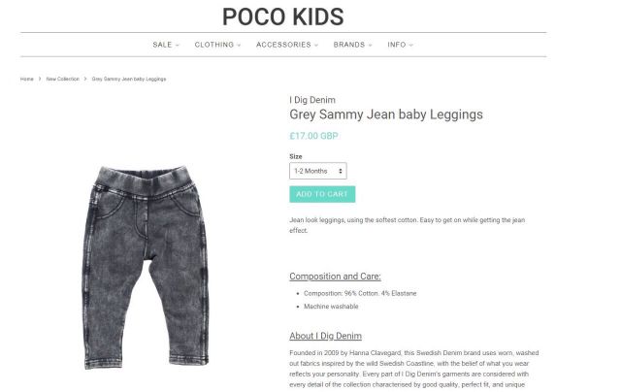Viewport: 621px width, 392px height.
Task: Click the breadcrumb arrow after New Collection
Action: (x=85, y=79)
